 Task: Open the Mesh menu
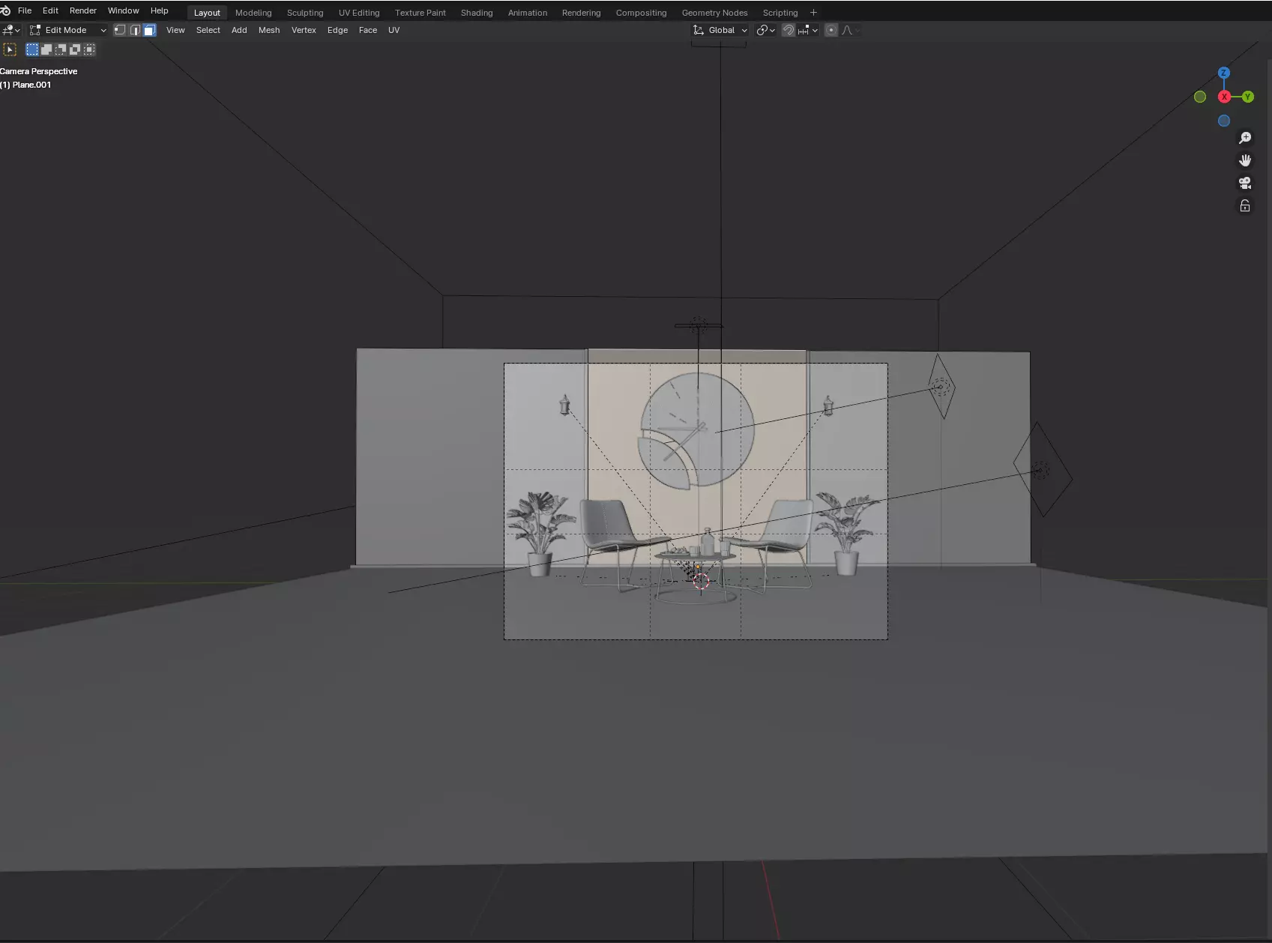click(x=269, y=30)
